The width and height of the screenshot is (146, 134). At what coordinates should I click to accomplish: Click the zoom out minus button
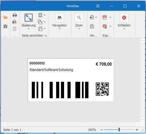click(x=102, y=130)
